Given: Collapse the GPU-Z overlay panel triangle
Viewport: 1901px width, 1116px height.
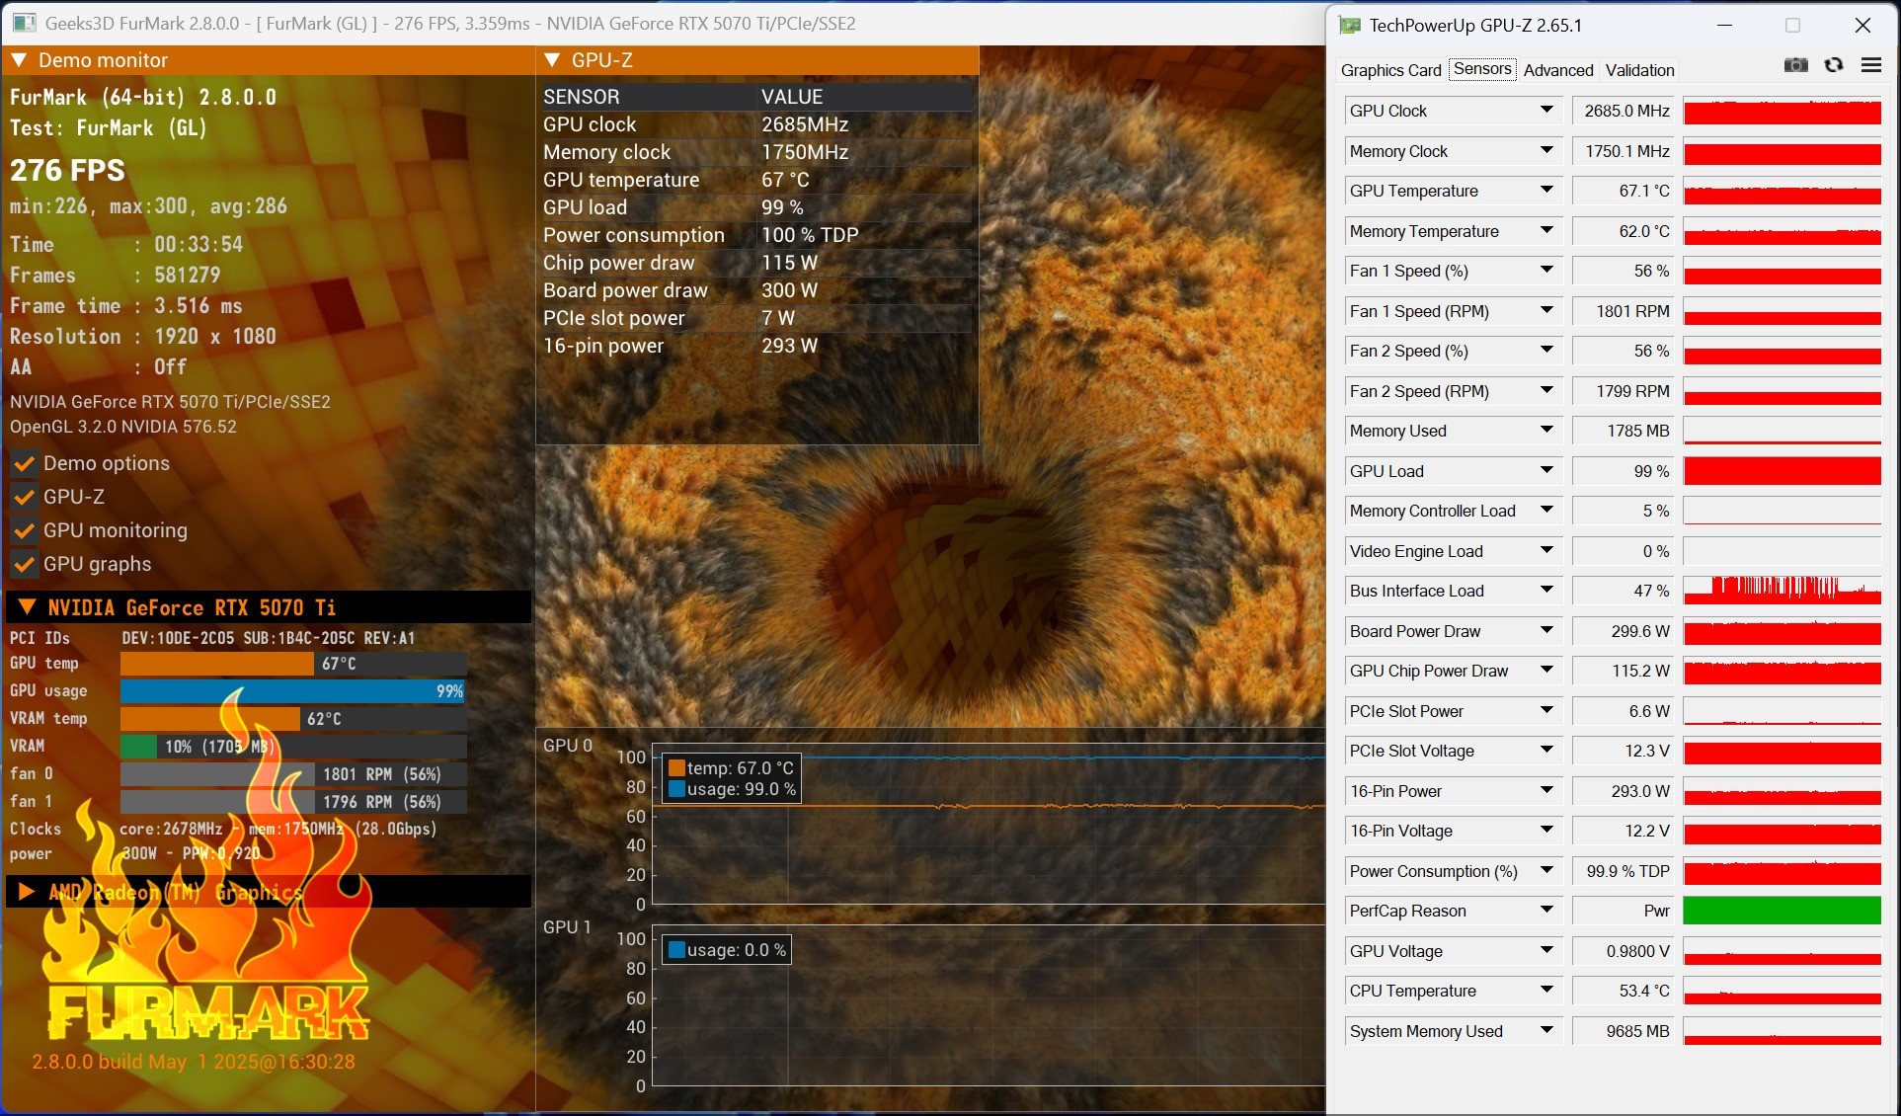Looking at the screenshot, I should (x=552, y=60).
